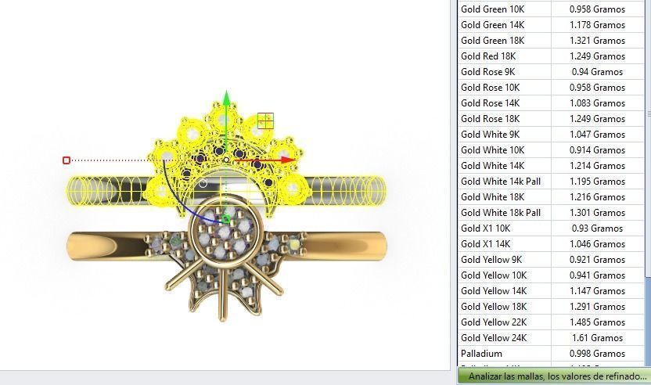Click the '0.998 Gramos' weight value
The width and height of the screenshot is (651, 385).
point(597,354)
